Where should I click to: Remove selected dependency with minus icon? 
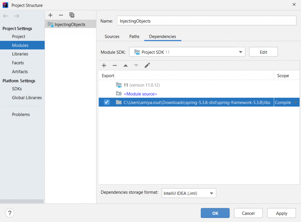115,65
